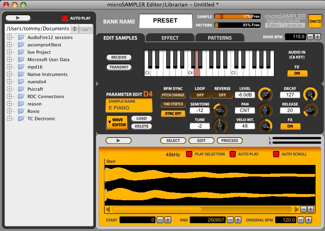Switch to the PATTERNS tab
Viewport: 325px width, 231px height.
(x=220, y=38)
